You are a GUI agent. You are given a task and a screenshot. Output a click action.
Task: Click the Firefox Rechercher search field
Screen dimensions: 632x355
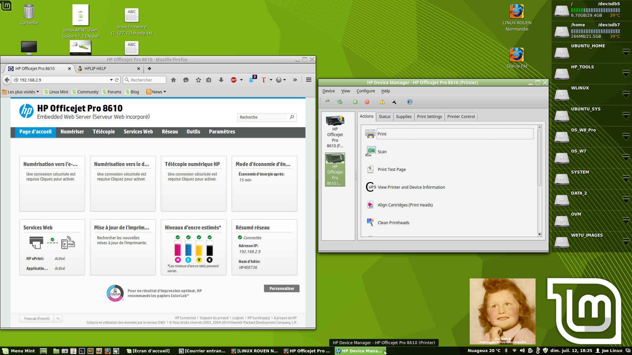(145, 80)
